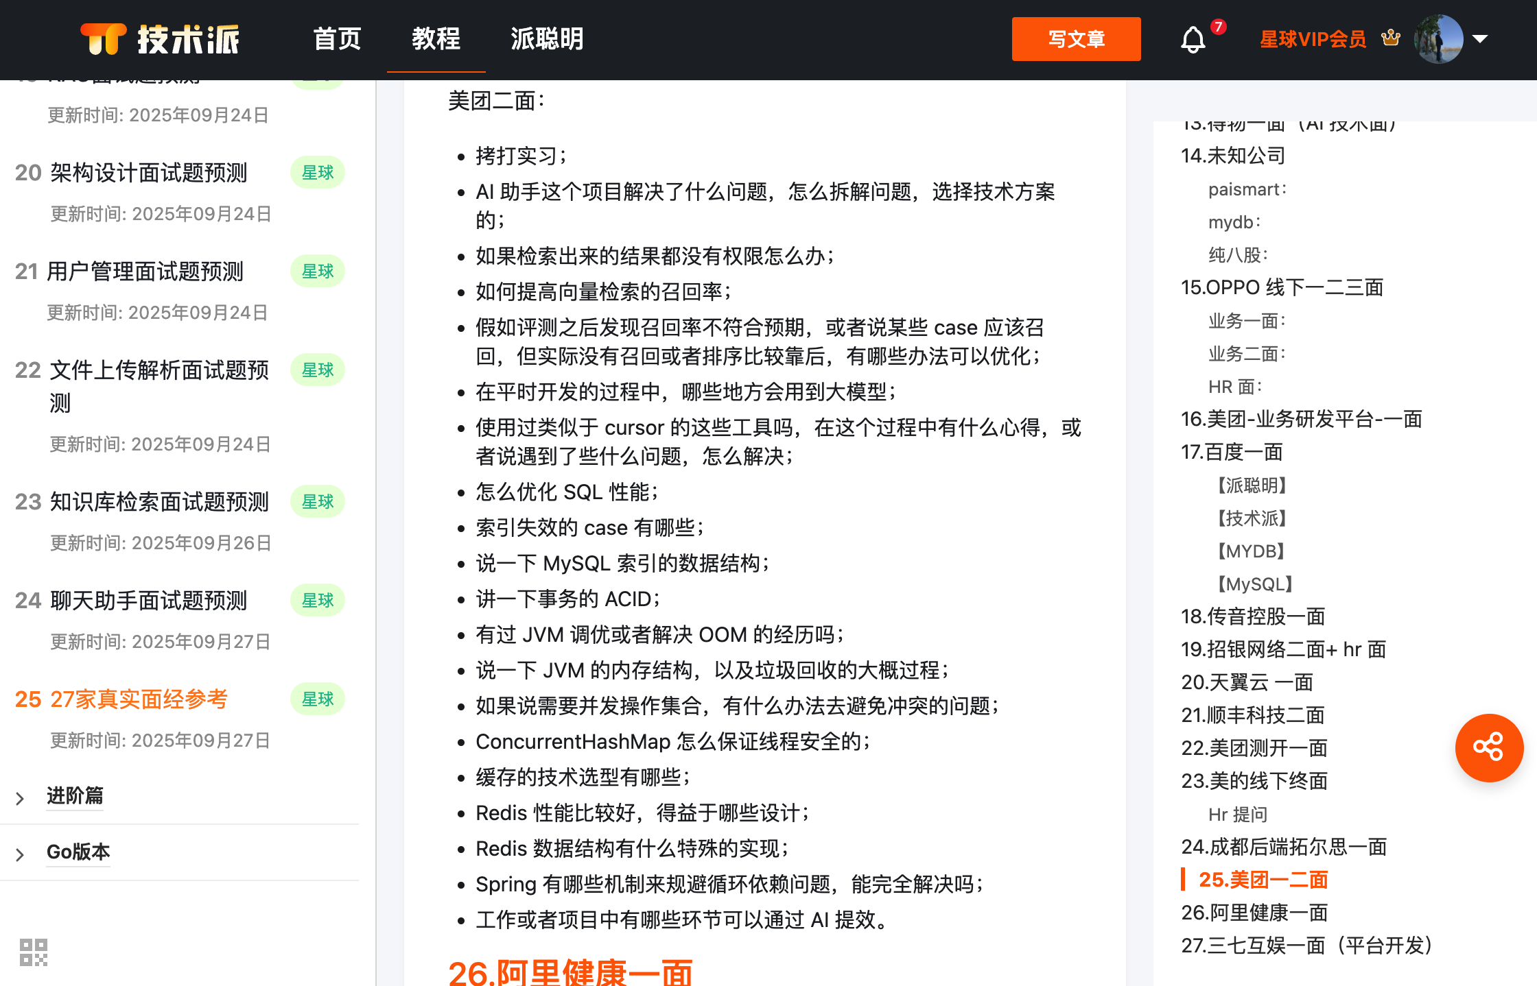The width and height of the screenshot is (1537, 986).
Task: Expand the Go版本 section
Action: coord(78,852)
